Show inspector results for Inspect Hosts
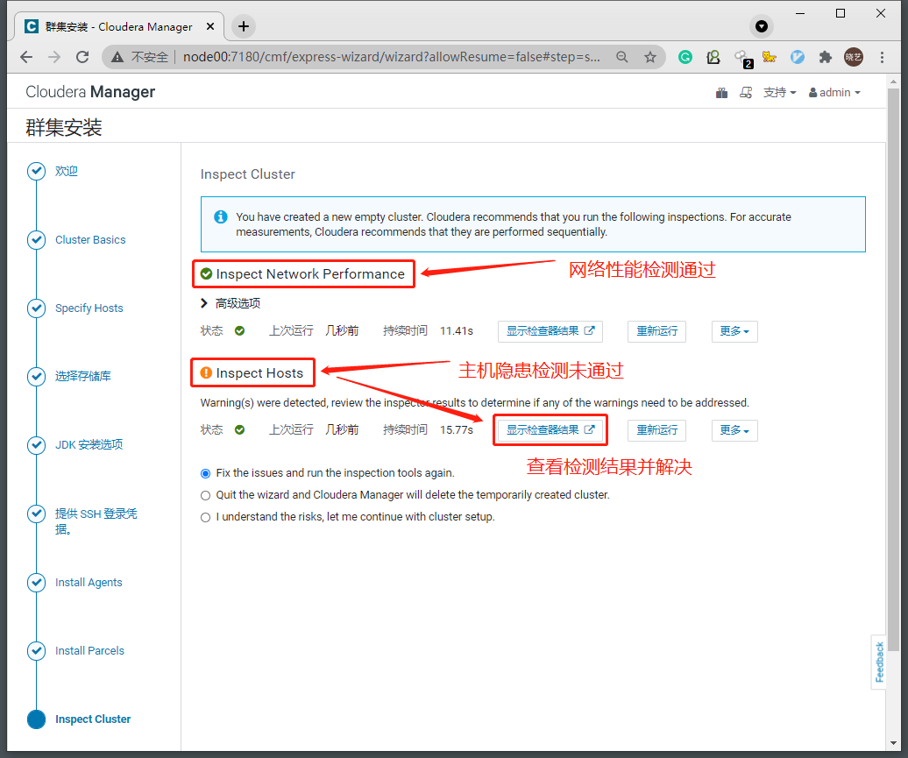 tap(550, 430)
